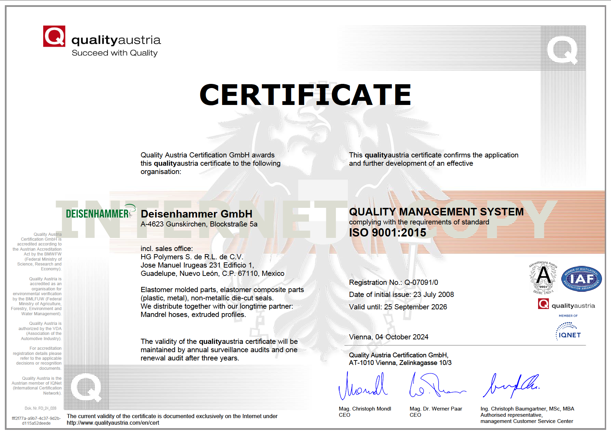This screenshot has height=434, width=611.
Task: Click the initial issue date 23 July 2008
Action: tap(434, 295)
